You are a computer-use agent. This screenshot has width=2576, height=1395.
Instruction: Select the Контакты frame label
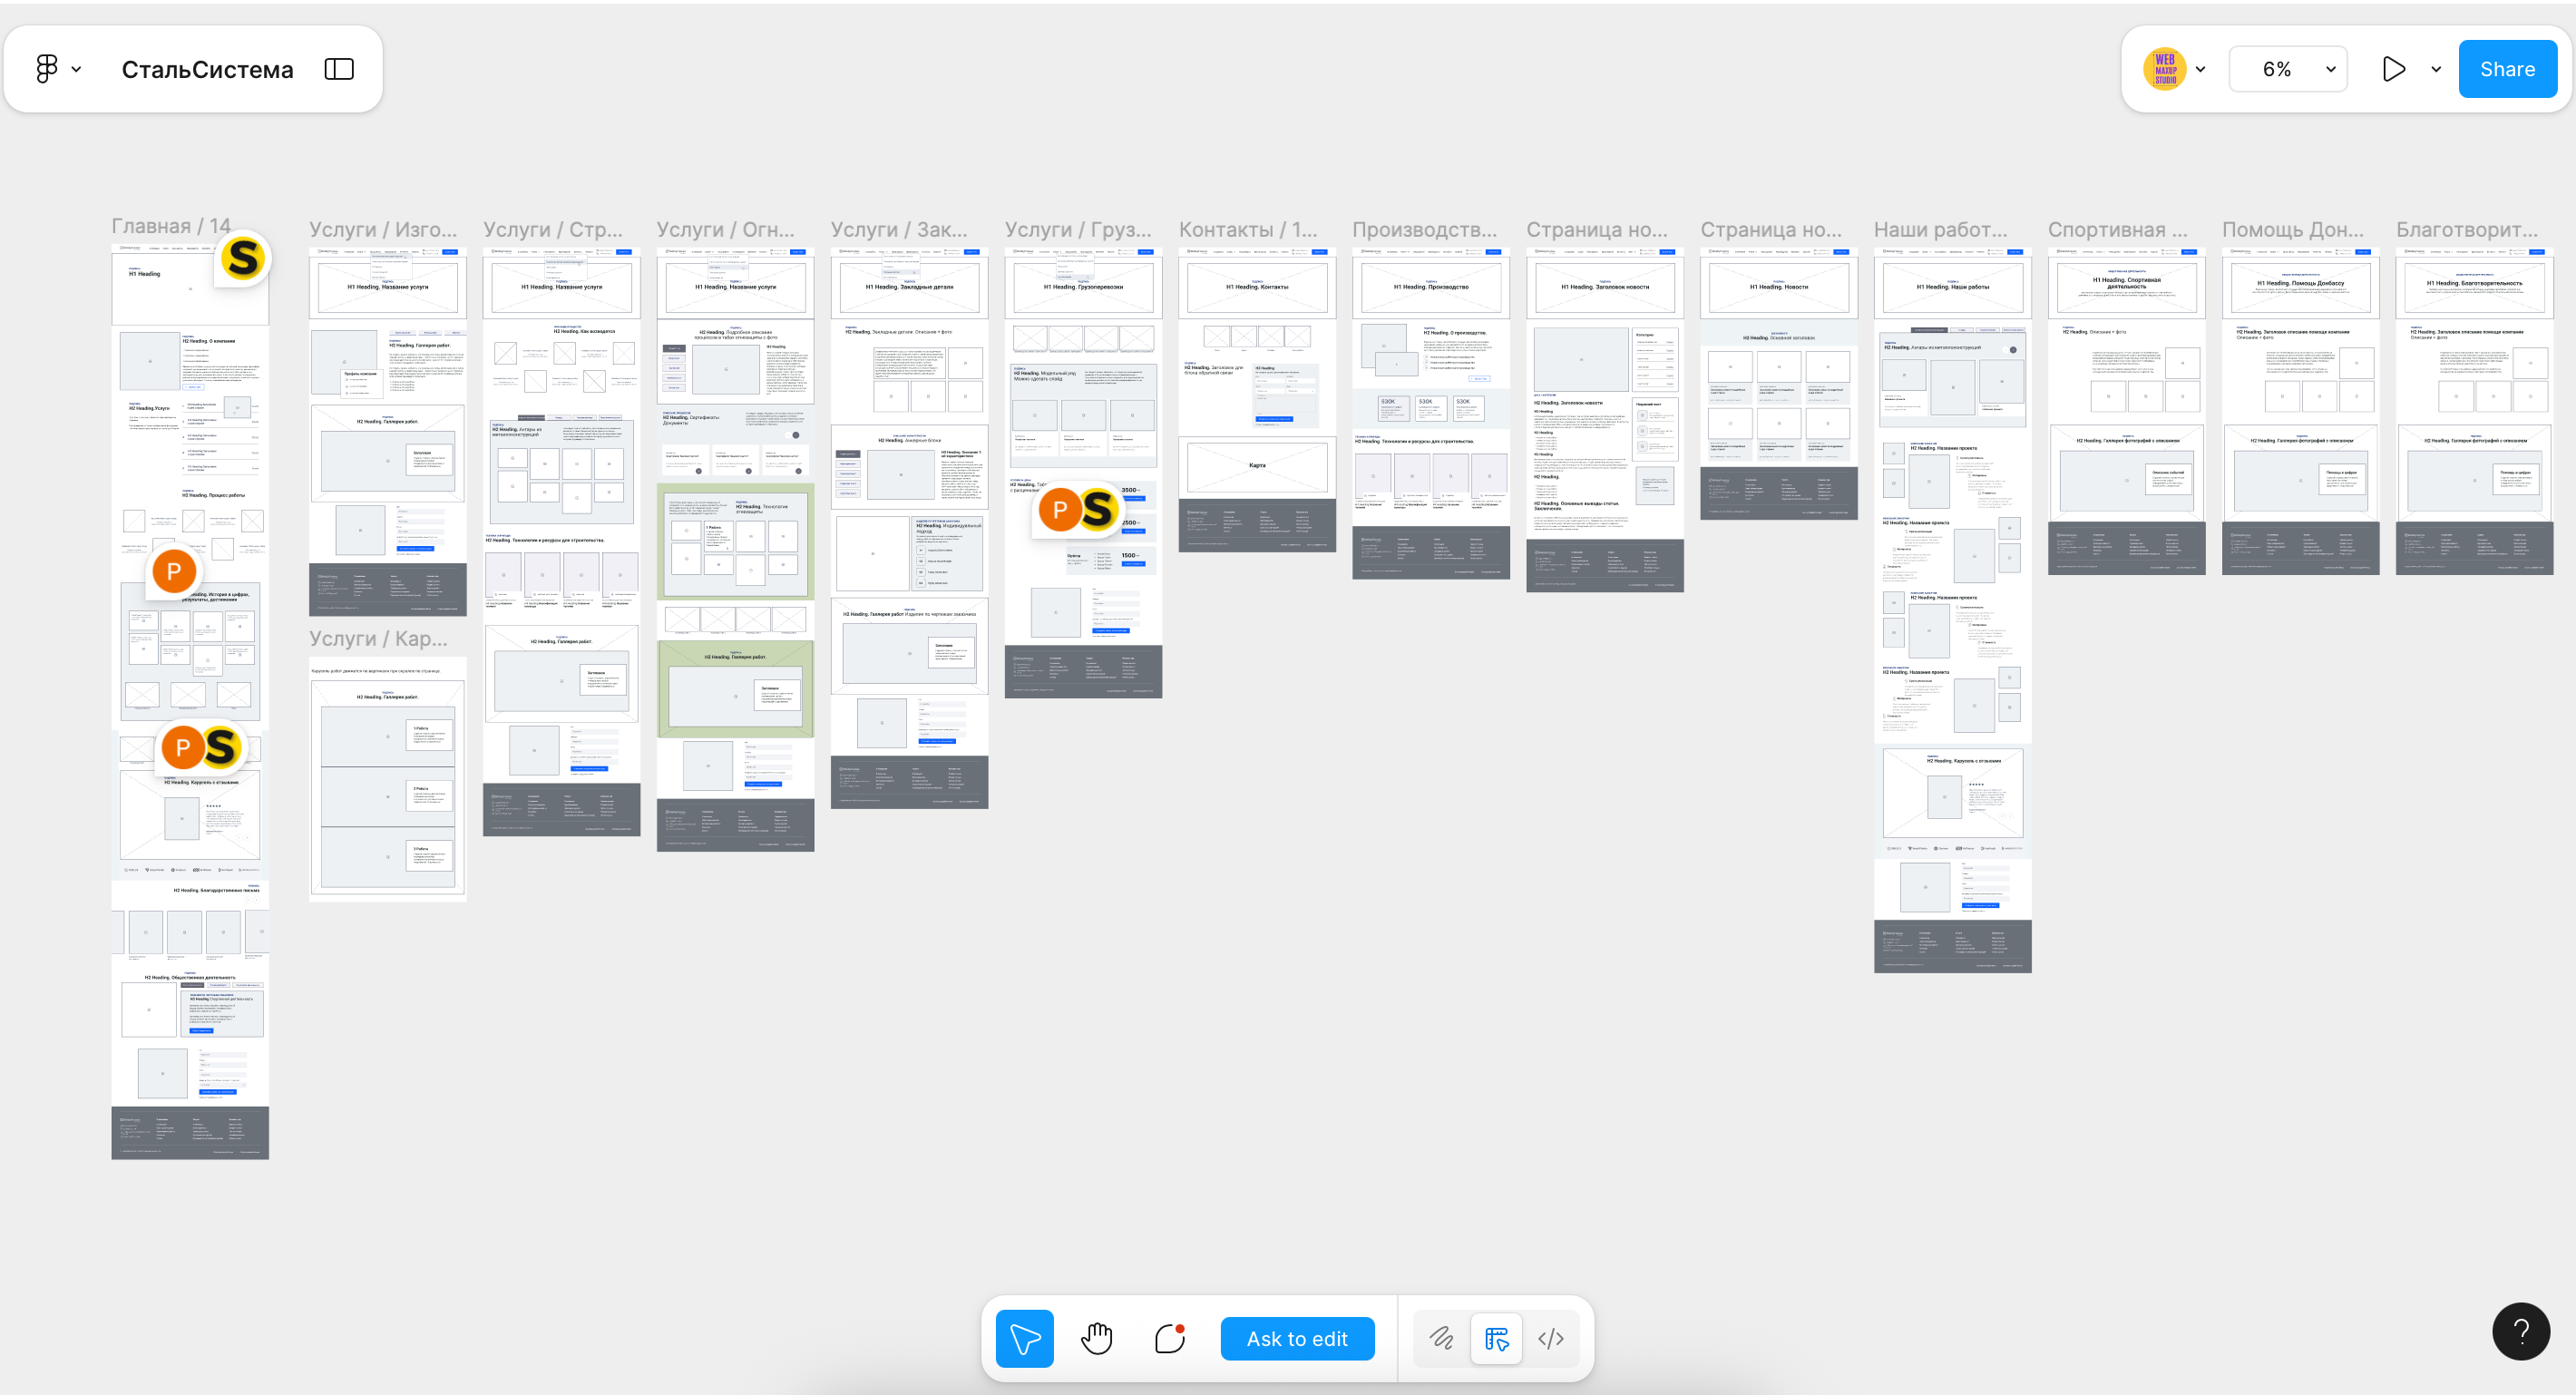(1247, 229)
